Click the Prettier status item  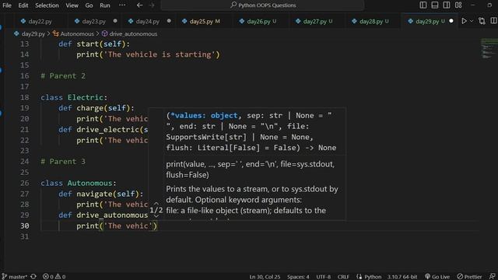(469, 277)
